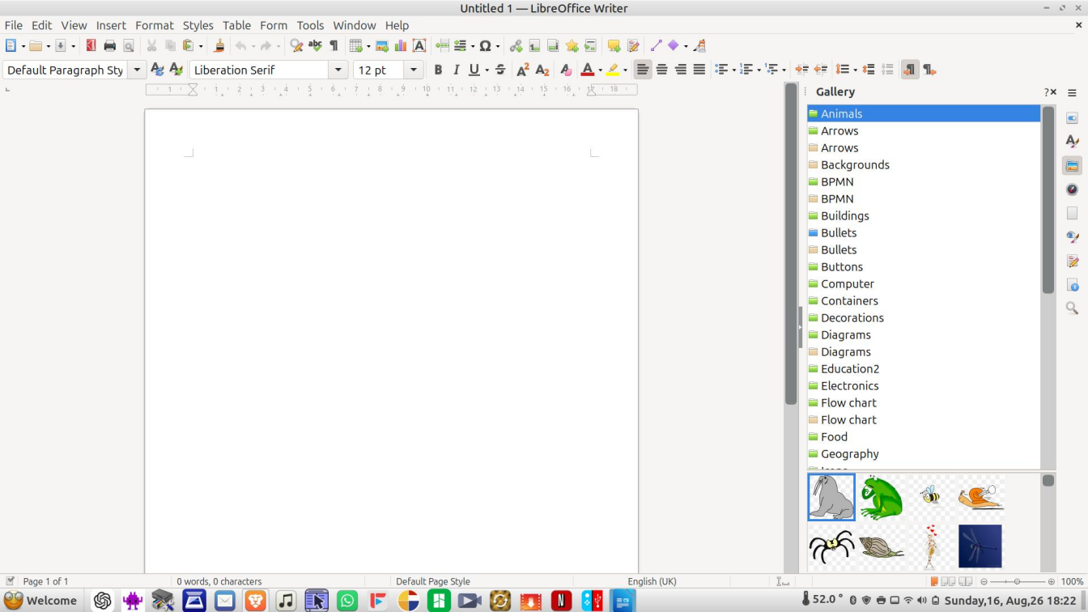Click the Insert Image toolbar icon
Screen dimensions: 1088x612
click(x=381, y=46)
